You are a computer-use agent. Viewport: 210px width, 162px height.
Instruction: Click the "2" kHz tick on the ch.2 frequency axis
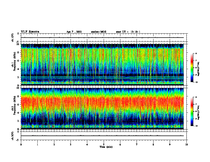19,121
